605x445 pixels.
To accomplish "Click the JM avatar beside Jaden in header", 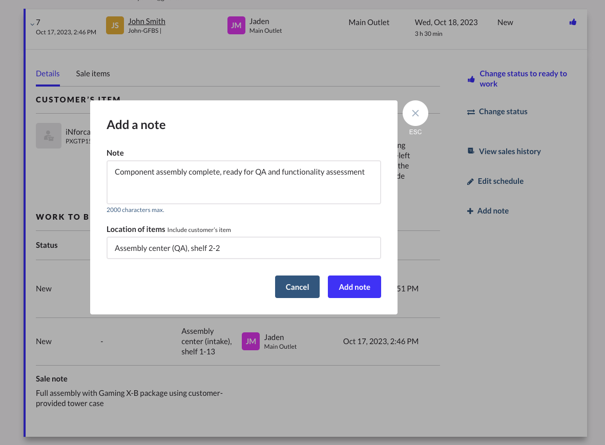I will [236, 26].
